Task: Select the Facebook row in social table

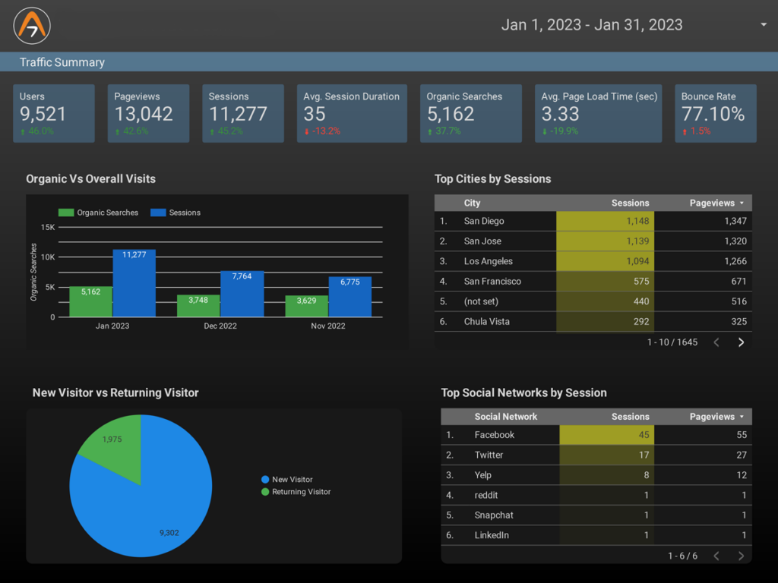Action: tap(495, 435)
